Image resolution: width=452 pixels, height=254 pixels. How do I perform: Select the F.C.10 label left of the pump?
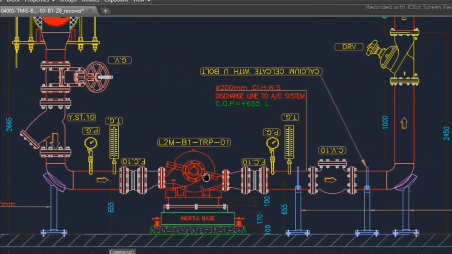pos(133,162)
